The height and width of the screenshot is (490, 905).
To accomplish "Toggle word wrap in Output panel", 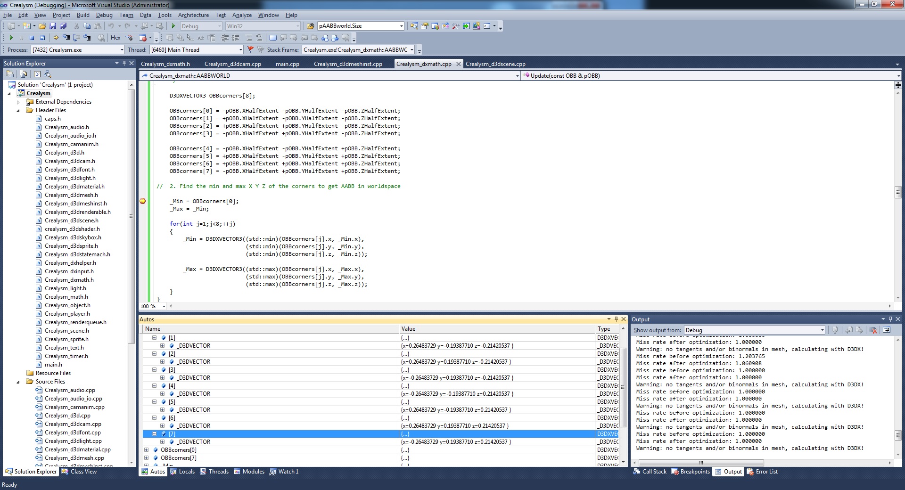I will tap(887, 330).
